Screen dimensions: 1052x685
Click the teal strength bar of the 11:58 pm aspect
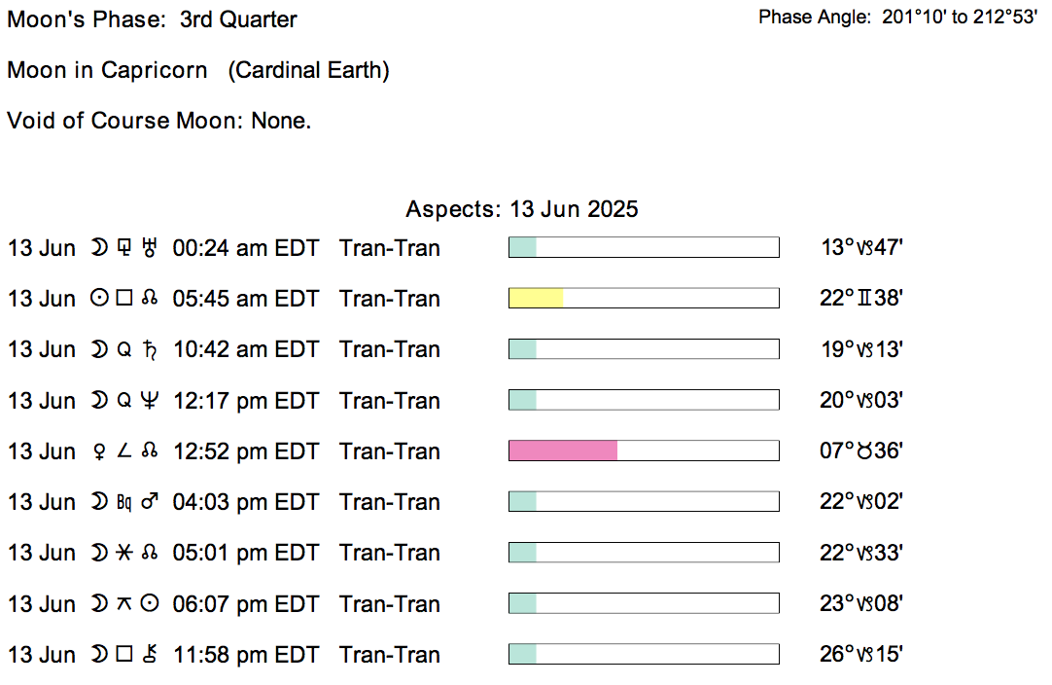tap(522, 655)
